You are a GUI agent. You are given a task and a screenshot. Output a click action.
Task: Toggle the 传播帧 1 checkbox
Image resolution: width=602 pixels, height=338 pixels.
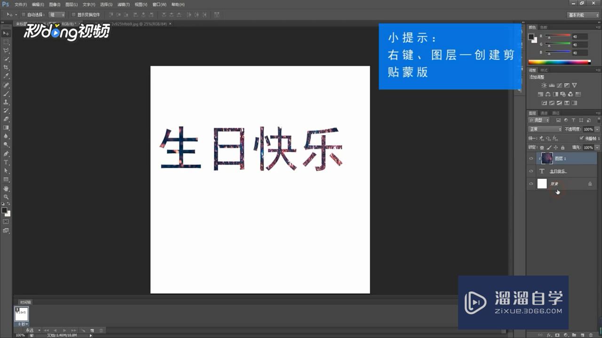click(x=582, y=138)
